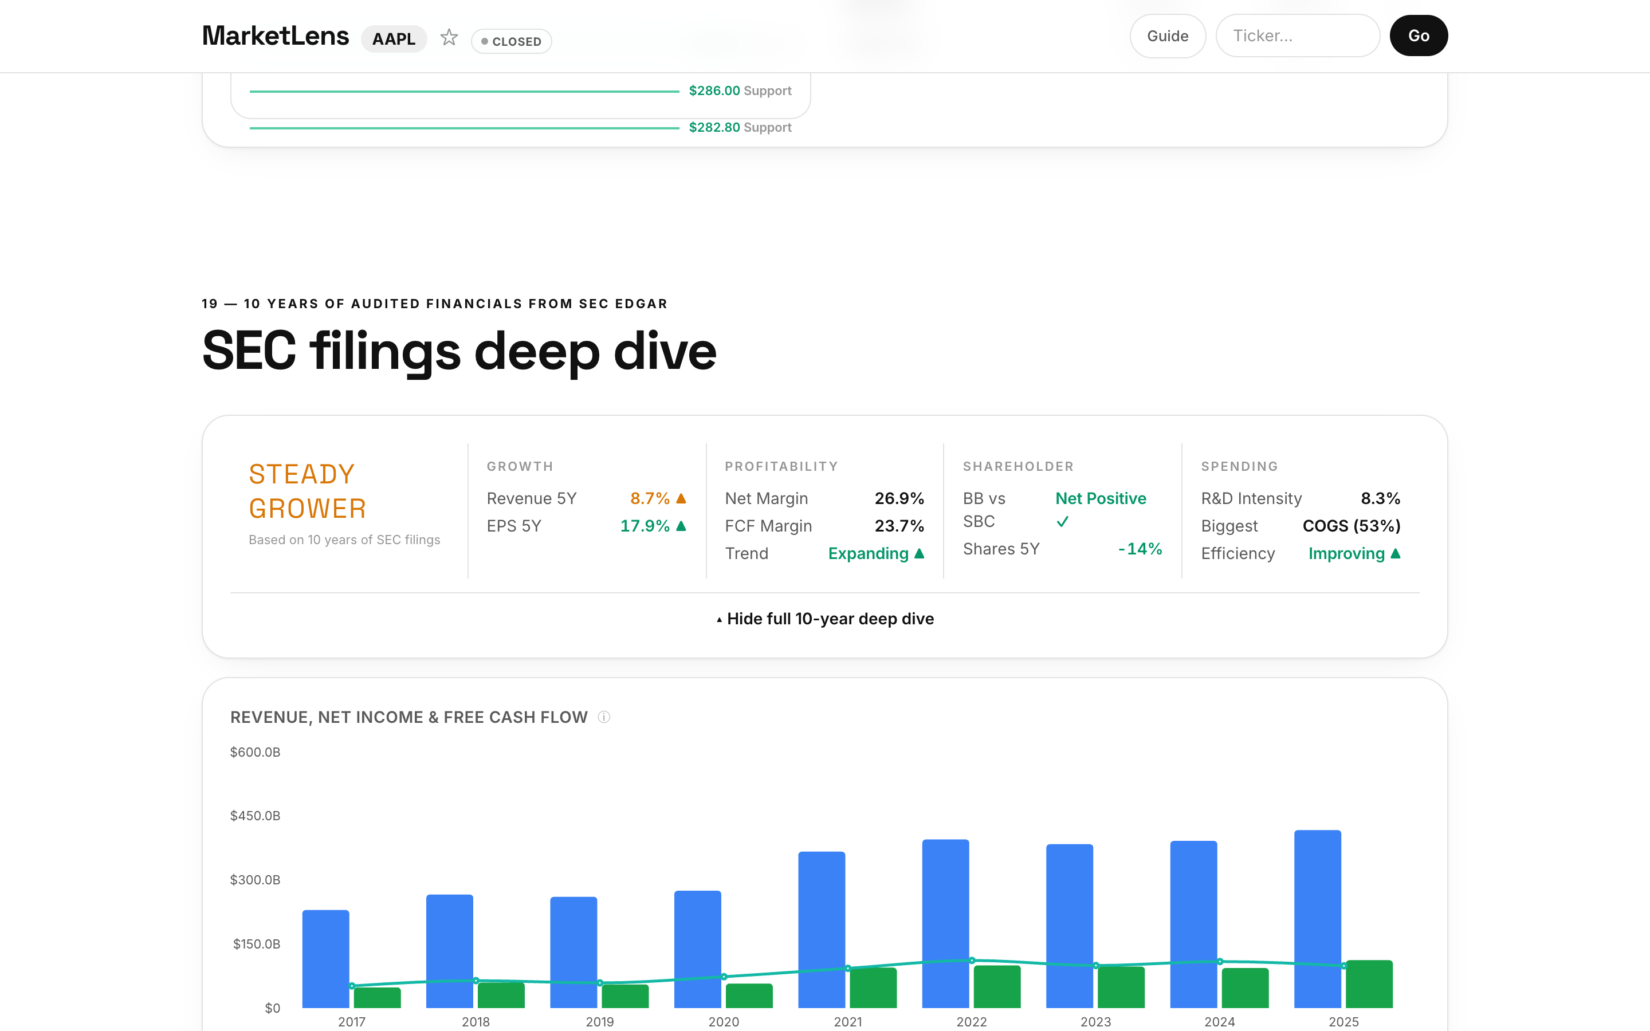Click the $286.00 Support level line
The height and width of the screenshot is (1031, 1650).
click(x=464, y=90)
